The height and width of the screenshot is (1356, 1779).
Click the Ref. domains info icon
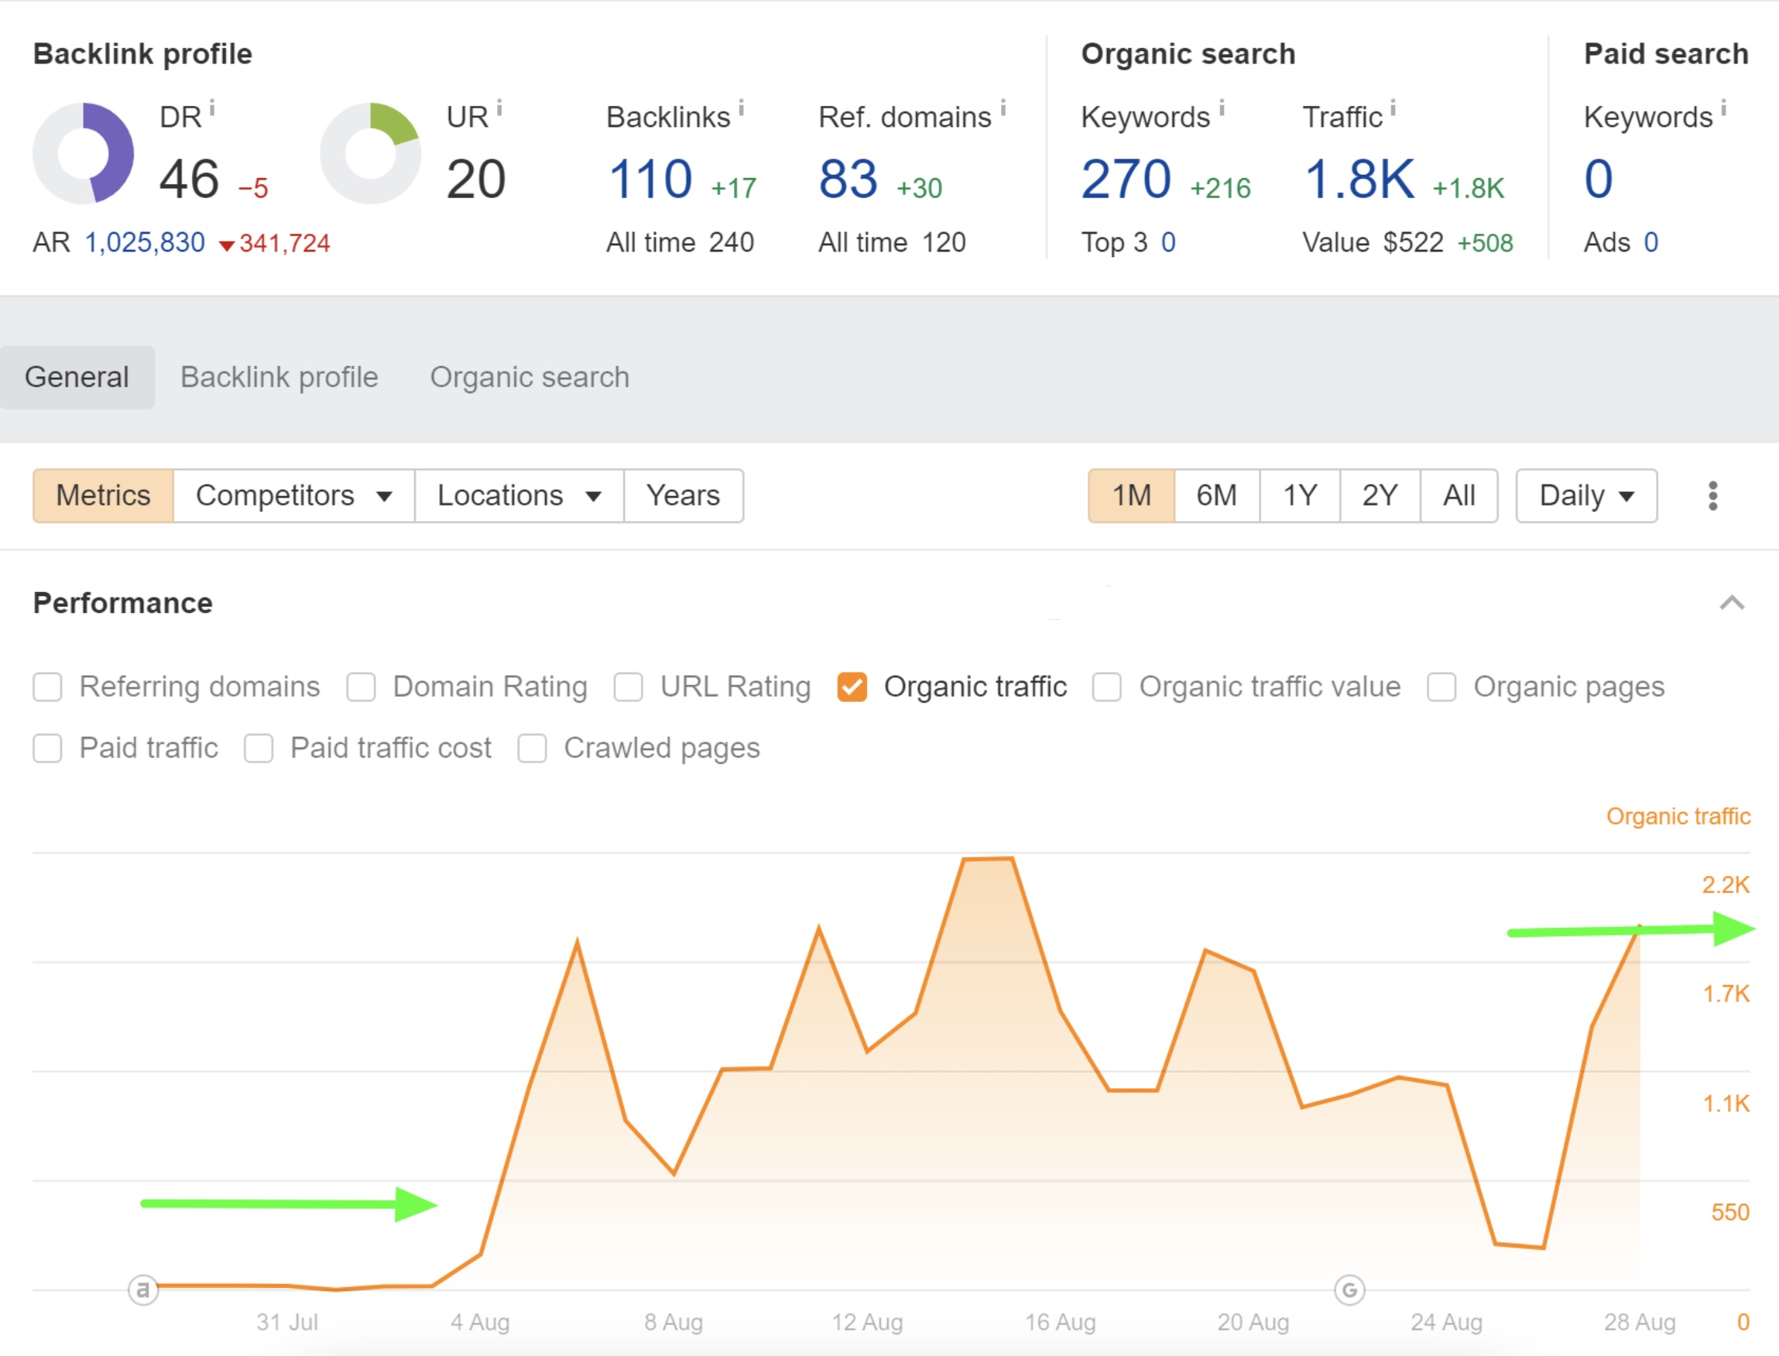coord(1003,108)
